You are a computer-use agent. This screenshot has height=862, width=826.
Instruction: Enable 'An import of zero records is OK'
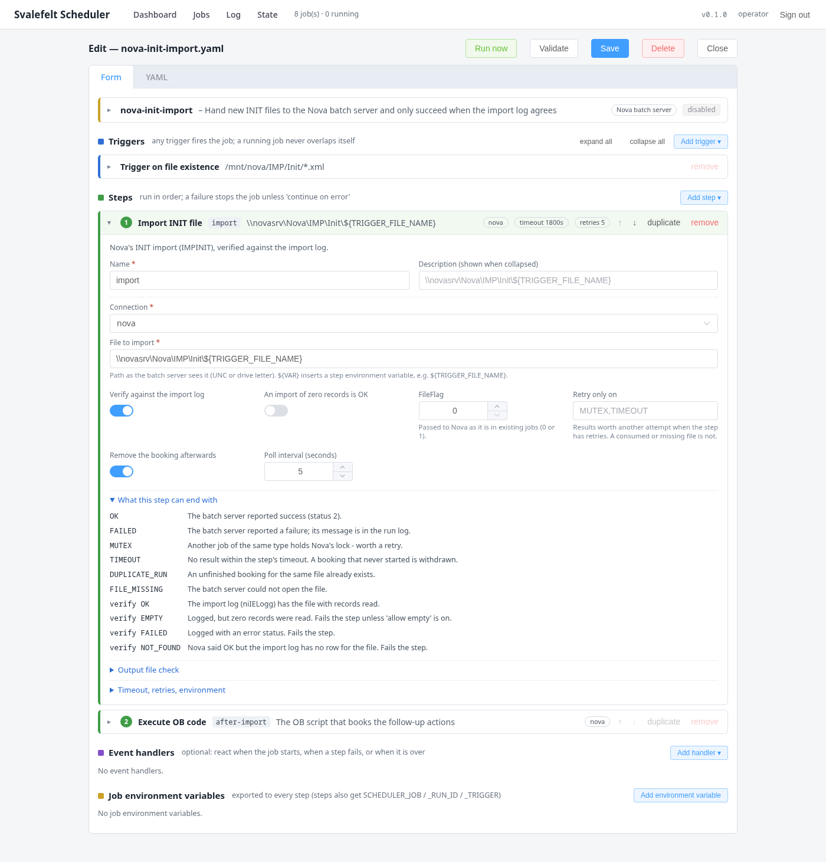point(276,411)
